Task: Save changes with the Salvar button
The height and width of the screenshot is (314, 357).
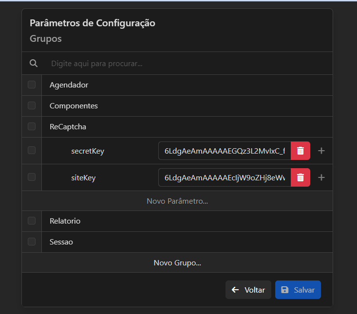Action: (298, 290)
